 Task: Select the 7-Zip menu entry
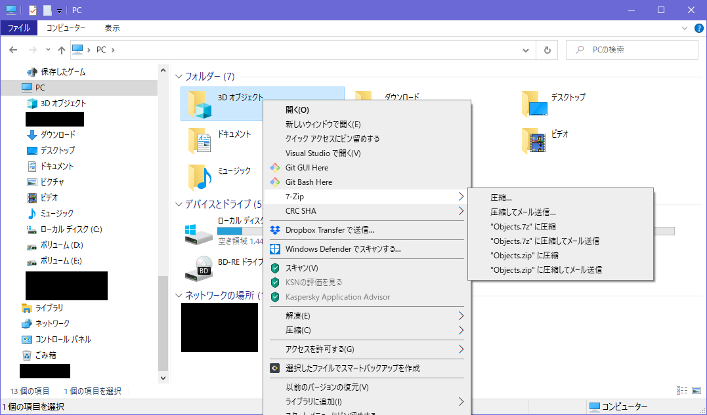click(x=367, y=197)
